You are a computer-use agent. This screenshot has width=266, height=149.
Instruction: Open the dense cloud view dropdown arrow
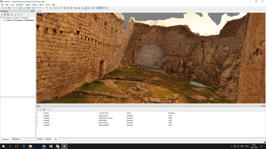[x=73, y=8]
